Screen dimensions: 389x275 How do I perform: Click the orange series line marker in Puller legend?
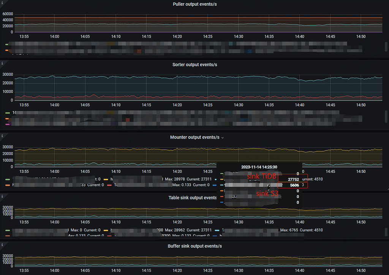point(6,49)
